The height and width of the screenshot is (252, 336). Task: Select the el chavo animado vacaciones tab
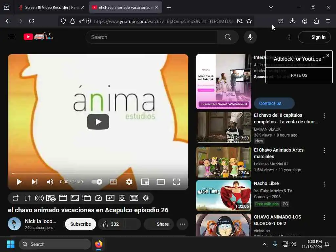pos(125,8)
